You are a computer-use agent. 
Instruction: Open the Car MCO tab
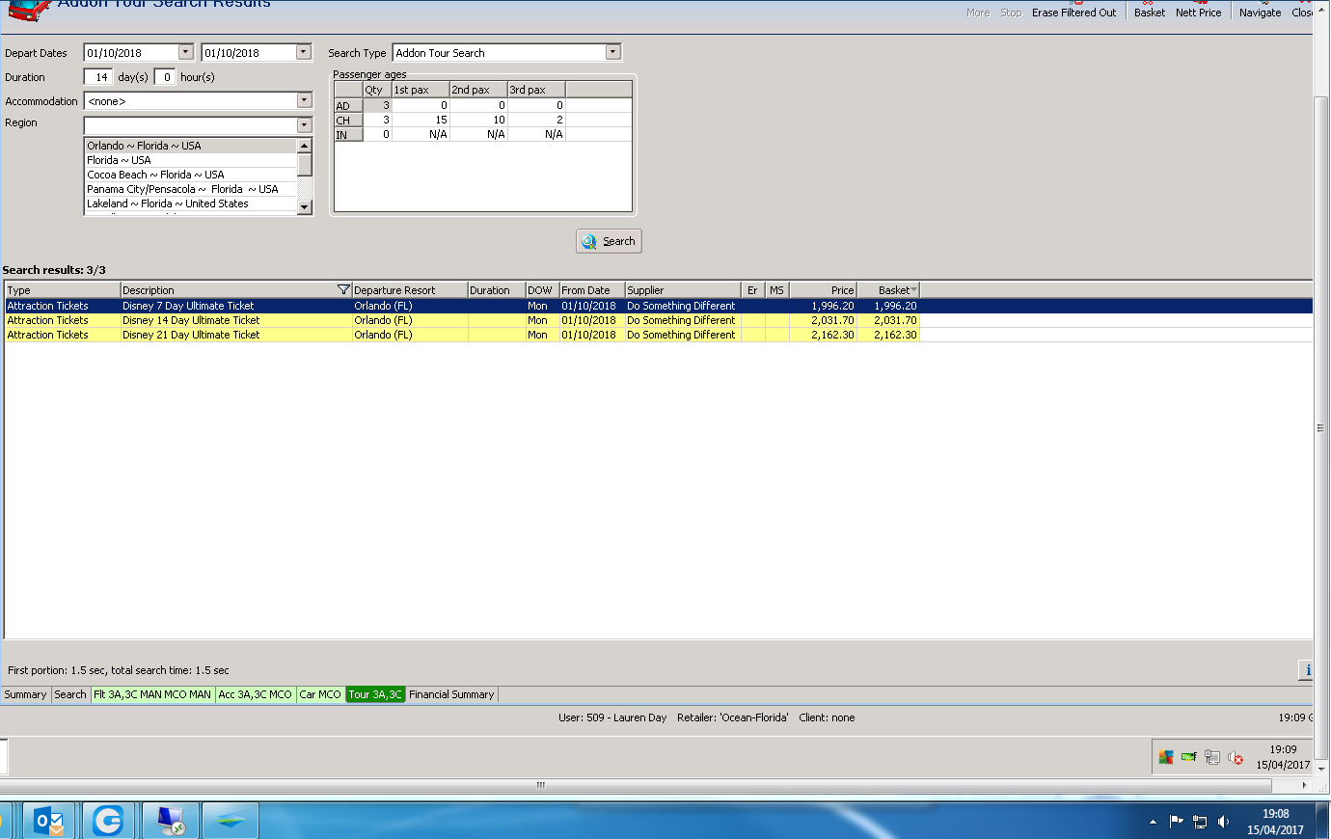pos(320,694)
